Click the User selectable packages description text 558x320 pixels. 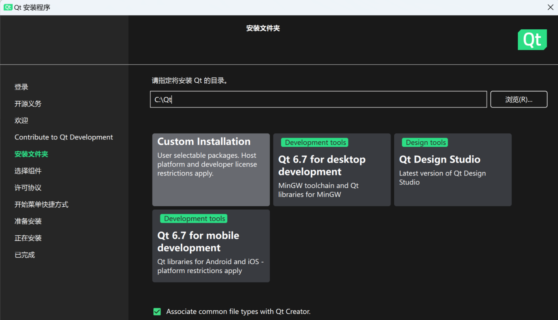click(x=207, y=164)
